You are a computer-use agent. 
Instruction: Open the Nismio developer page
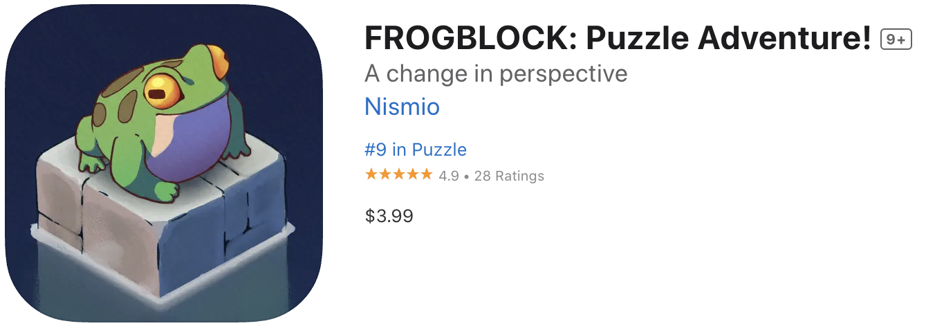[x=402, y=107]
